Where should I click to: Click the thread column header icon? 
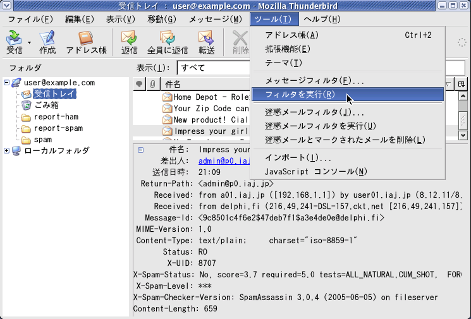[139, 84]
